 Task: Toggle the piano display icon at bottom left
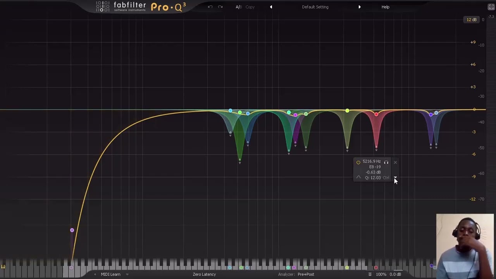click(3, 267)
